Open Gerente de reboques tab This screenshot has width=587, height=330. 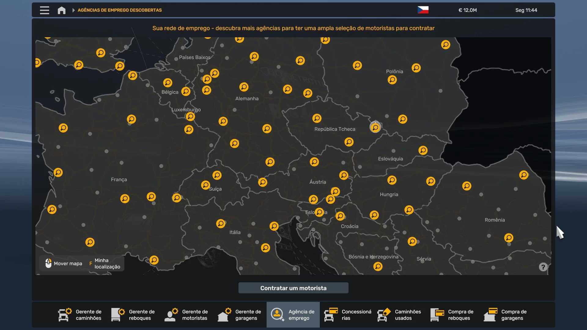click(133, 315)
